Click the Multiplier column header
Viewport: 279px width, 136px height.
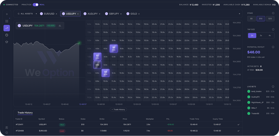click(x=150, y=119)
